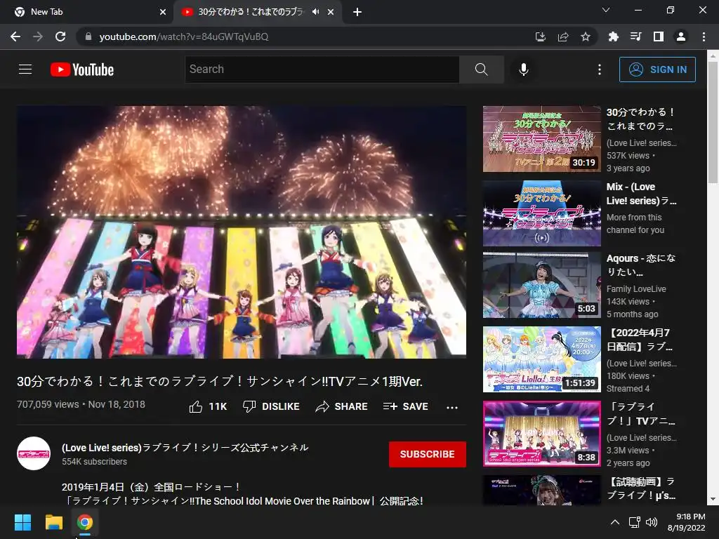This screenshot has height=539, width=719.
Task: Click the page vertical scrollbar
Action: pos(713,123)
